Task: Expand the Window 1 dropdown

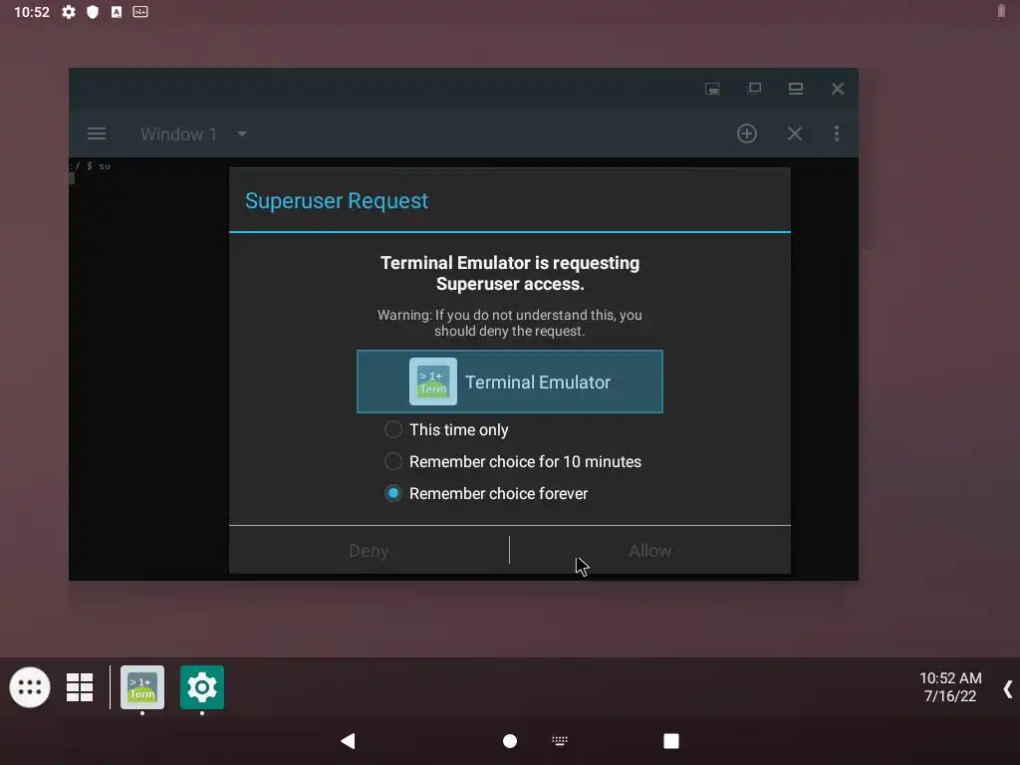Action: pos(242,134)
